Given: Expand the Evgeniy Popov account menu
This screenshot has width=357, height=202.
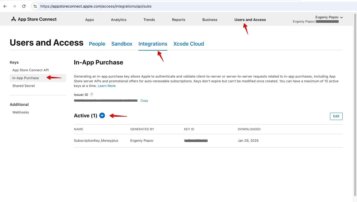Looking at the screenshot, I should [x=329, y=17].
